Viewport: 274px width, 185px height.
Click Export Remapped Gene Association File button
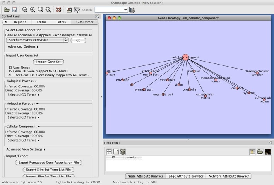tap(48, 163)
